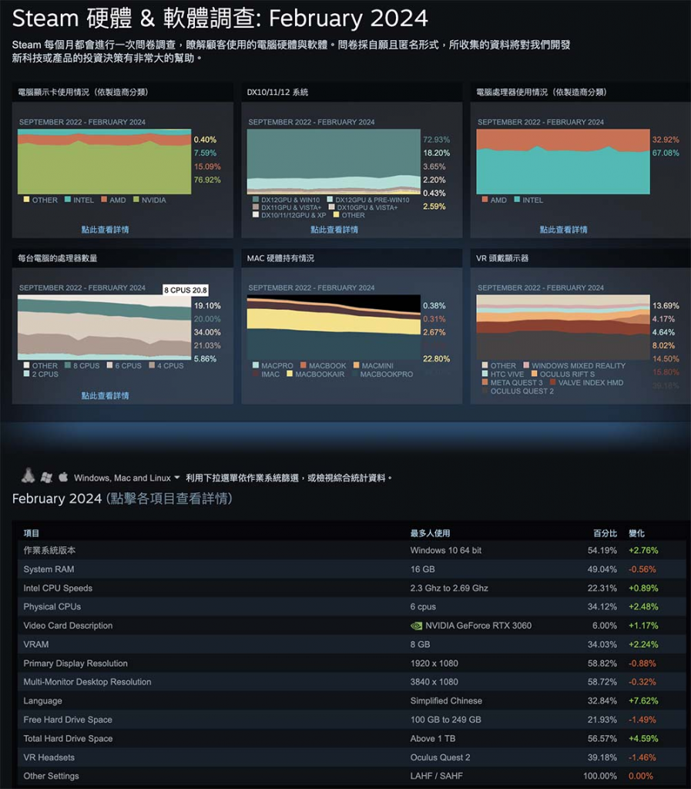
Task: Expand the VRAM row
Action: (351, 644)
